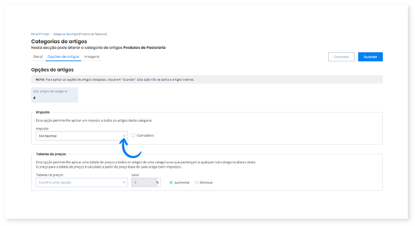Click the Imposto dropdown chevron arrow
This screenshot has height=226, width=415.
pos(124,136)
